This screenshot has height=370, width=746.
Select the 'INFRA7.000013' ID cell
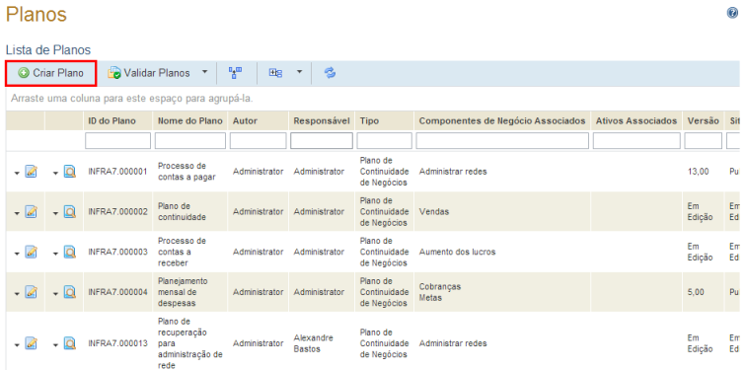118,343
